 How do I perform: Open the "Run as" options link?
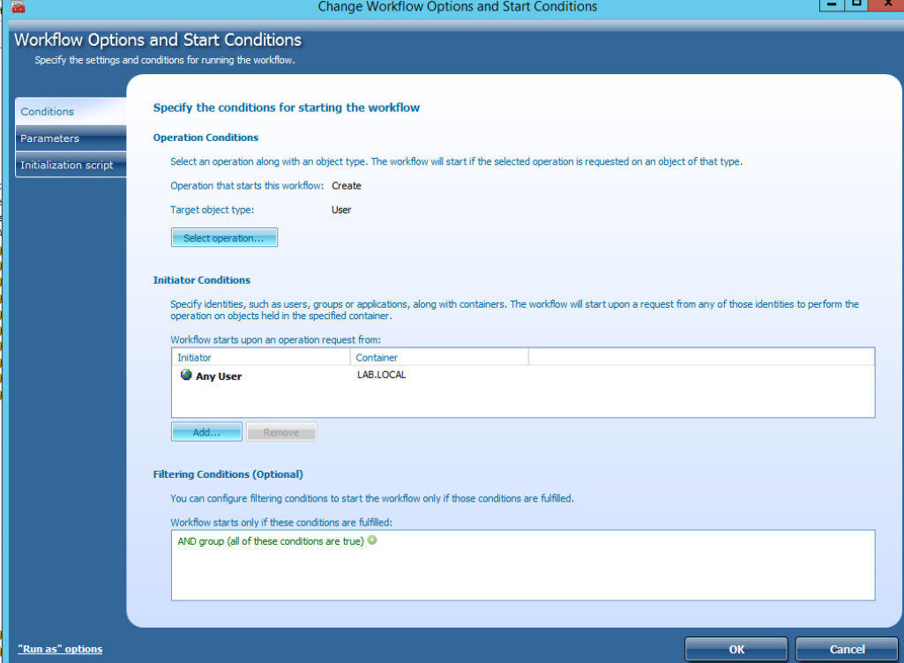click(60, 649)
